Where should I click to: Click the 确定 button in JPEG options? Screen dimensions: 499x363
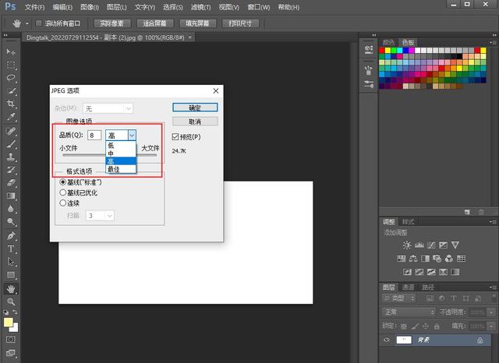194,107
